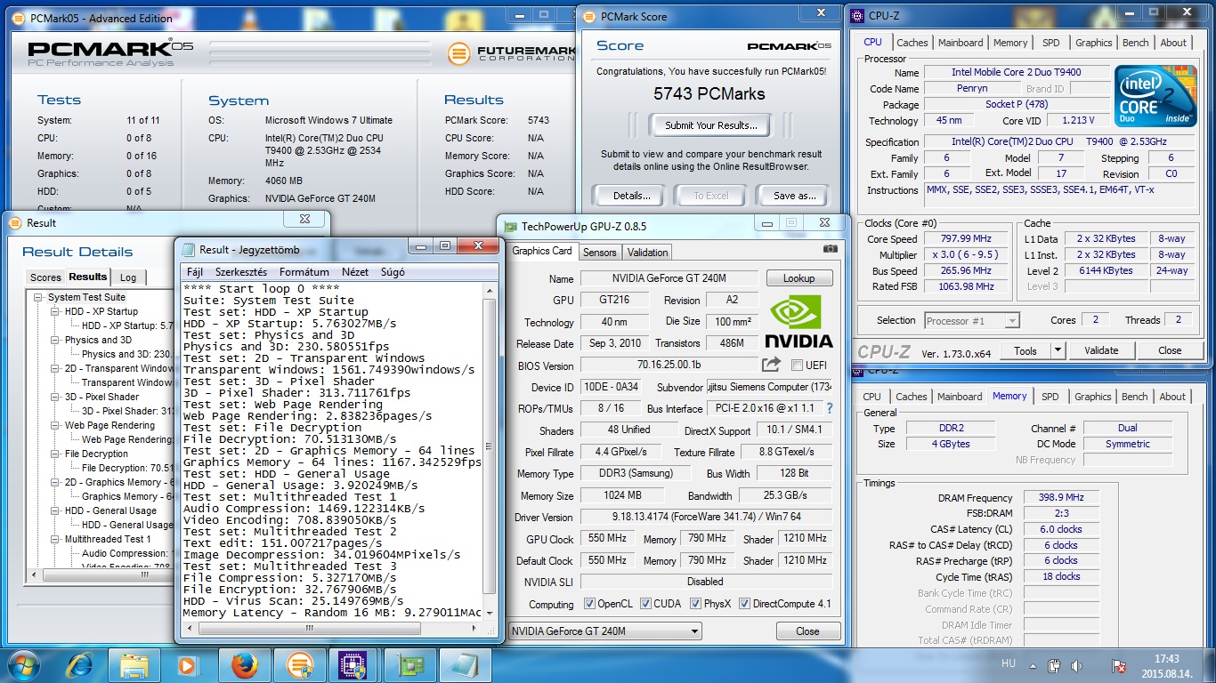Click the Bus Interface question mark in GPU-Z
1216x683 pixels.
[x=830, y=409]
